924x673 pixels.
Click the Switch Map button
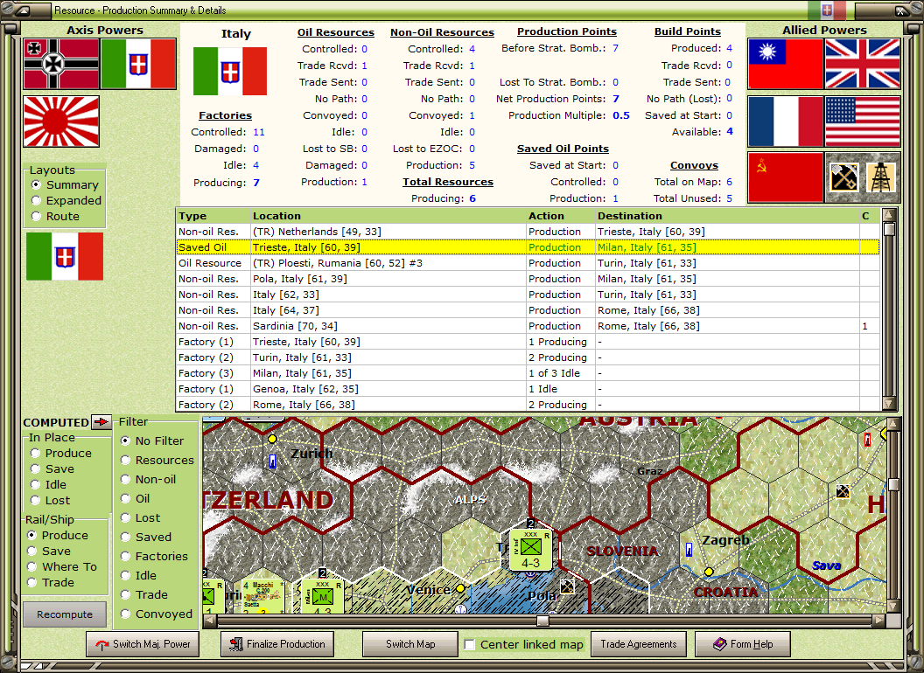click(410, 644)
